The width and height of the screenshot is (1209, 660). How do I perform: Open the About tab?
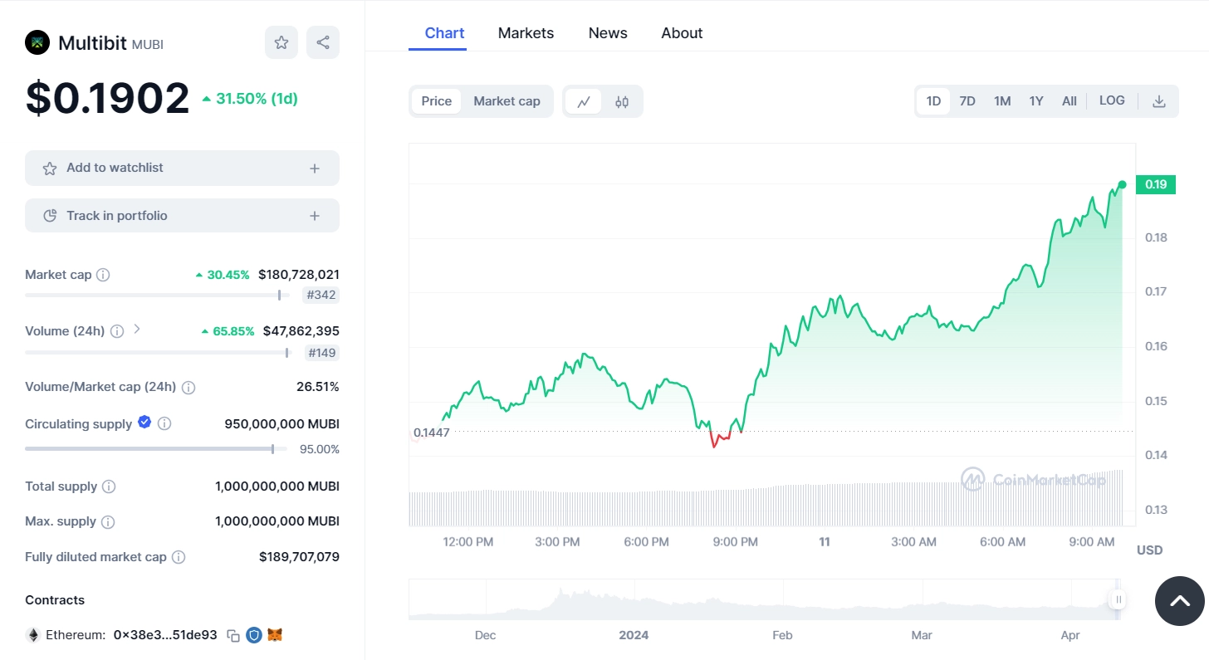click(x=682, y=33)
